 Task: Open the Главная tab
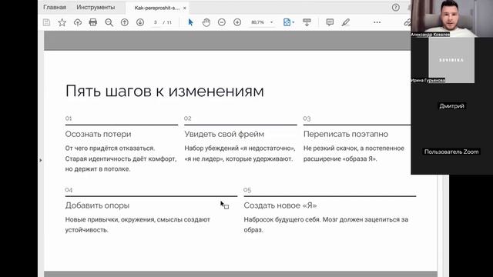(55, 7)
